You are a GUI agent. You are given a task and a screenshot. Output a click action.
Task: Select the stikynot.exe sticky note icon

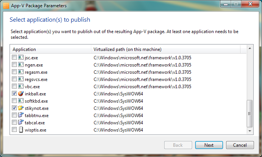[x=21, y=108]
